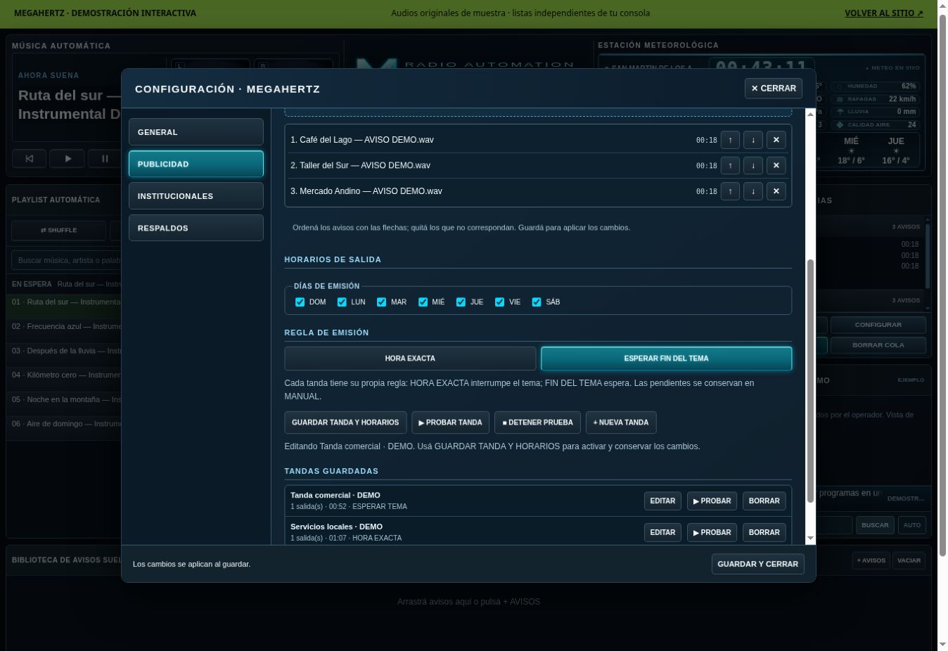Click + NUEVA TANDA button
Screen dimensions: 948x651
point(621,423)
